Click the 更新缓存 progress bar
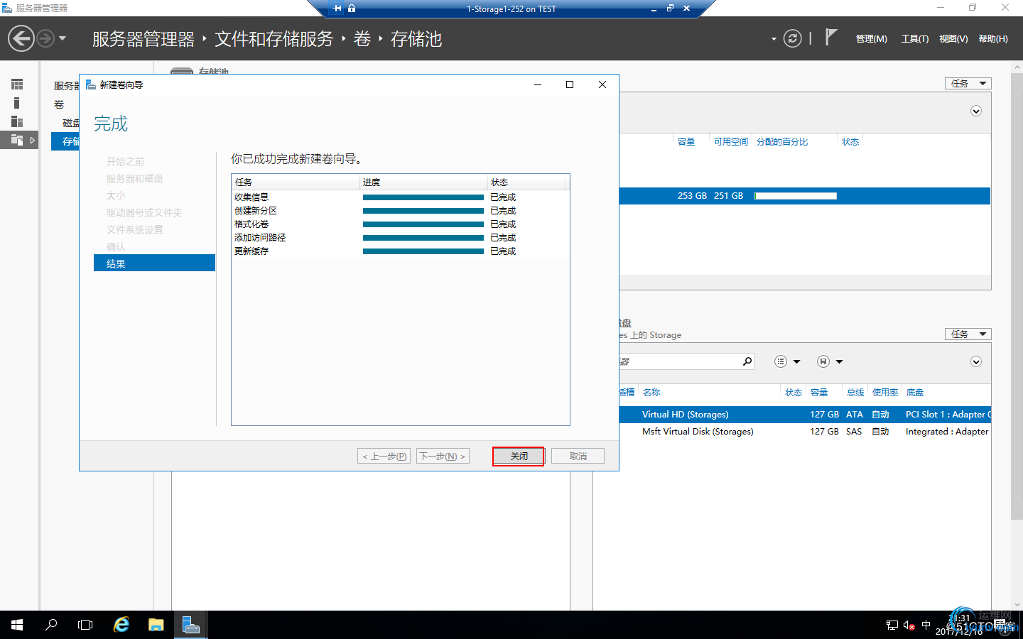Viewport: 1023px width, 639px height. tap(423, 251)
